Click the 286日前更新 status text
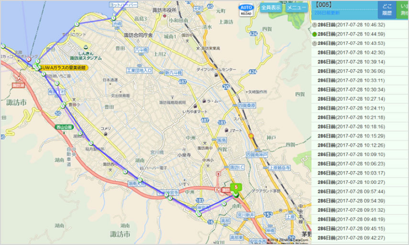The height and width of the screenshot is (245, 409). coord(327,13)
